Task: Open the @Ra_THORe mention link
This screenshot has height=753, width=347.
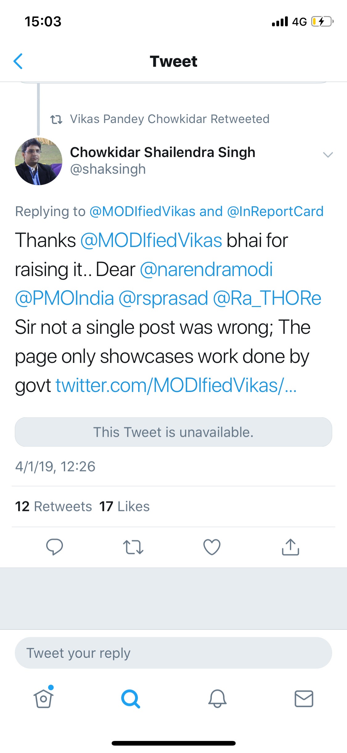Action: click(x=267, y=298)
